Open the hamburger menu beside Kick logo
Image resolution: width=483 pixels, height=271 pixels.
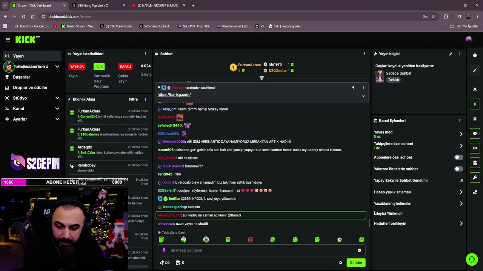click(x=8, y=40)
